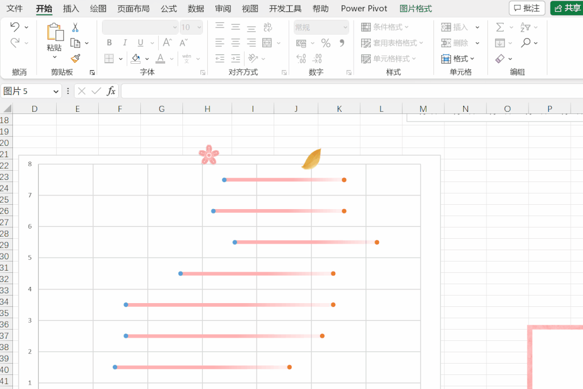Viewport: 583px width, 389px height.
Task: Open Format as Table menu
Action: [x=392, y=43]
